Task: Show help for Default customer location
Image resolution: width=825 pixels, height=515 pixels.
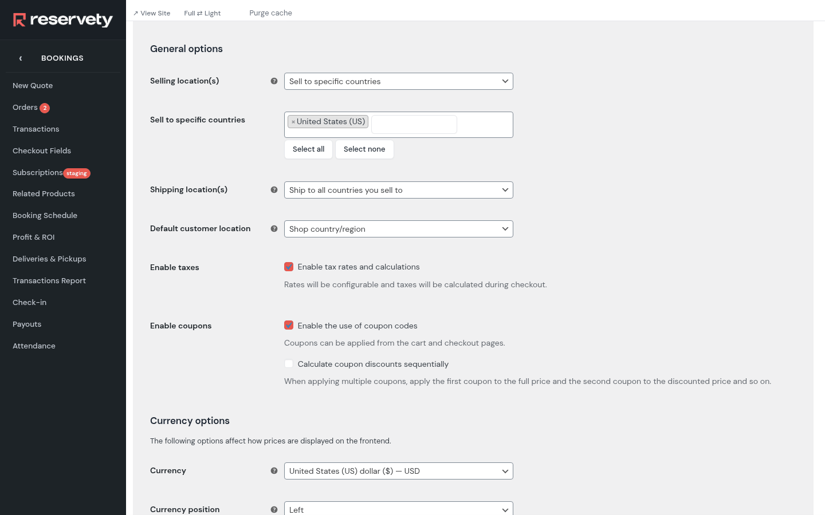Action: (x=274, y=229)
